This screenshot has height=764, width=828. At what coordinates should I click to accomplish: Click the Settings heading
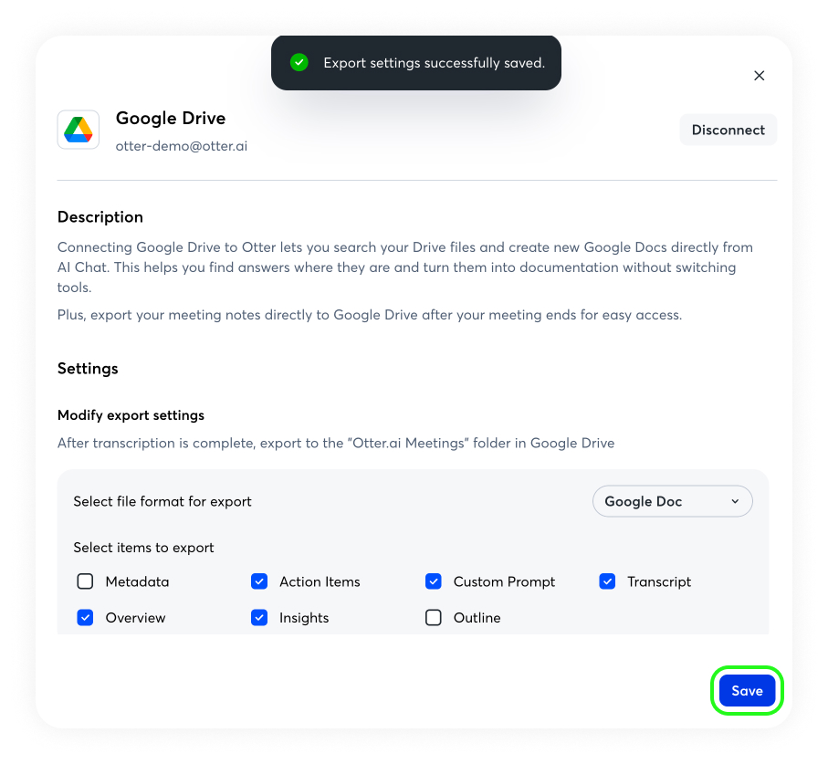pos(88,369)
